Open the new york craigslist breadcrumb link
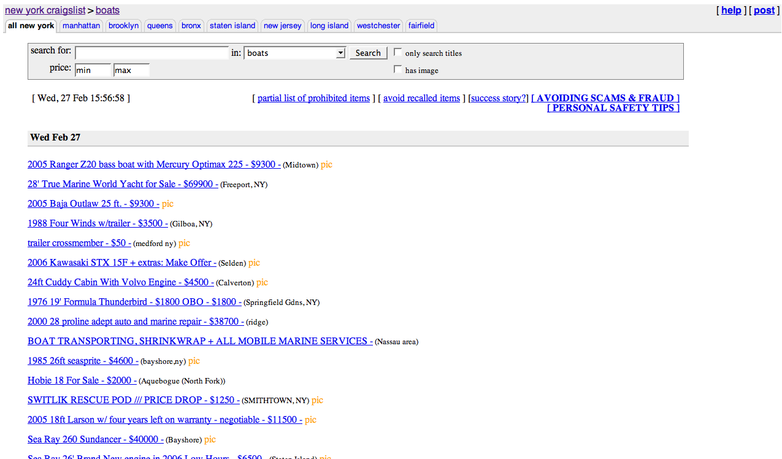 [45, 10]
